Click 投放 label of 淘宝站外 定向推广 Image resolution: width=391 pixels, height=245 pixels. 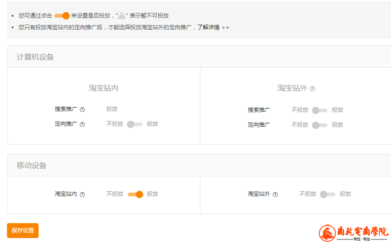pos(338,124)
